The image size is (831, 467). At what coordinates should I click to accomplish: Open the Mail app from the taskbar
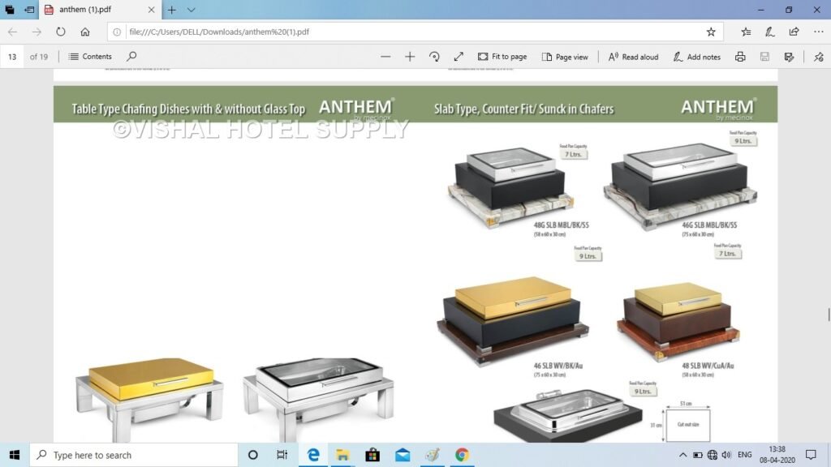click(x=403, y=455)
